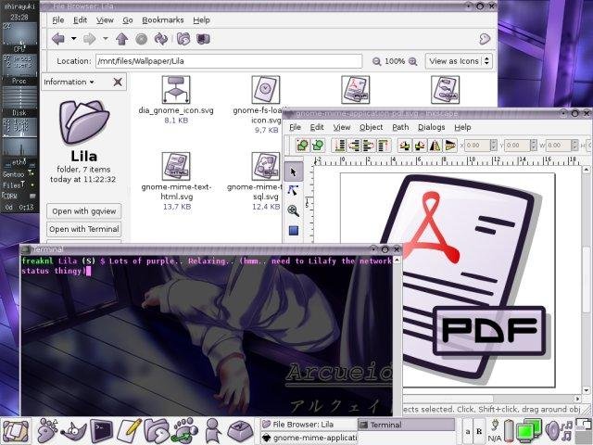Viewport: 593px width, 445px height.
Task: Click the Forward arrow in File Browser
Action: pos(89,39)
